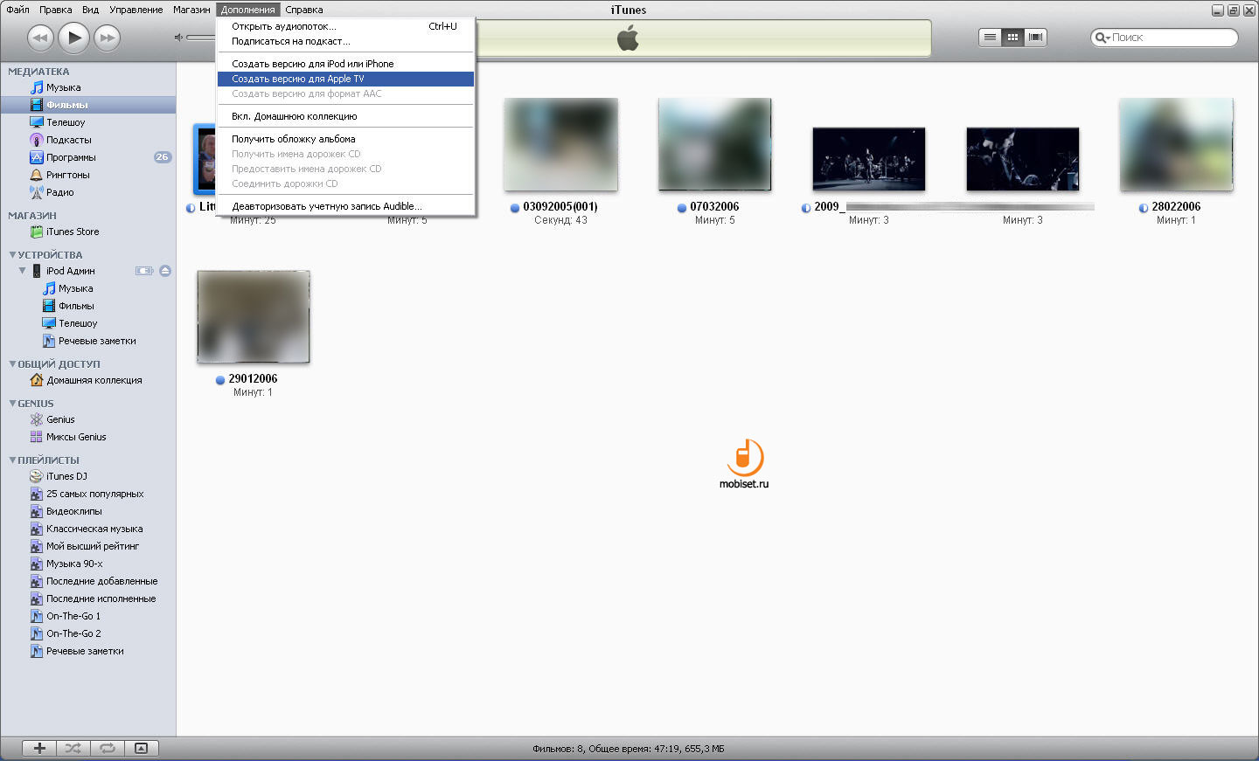The image size is (1259, 761).
Task: Eject the iPod Админ device
Action: coord(165,271)
